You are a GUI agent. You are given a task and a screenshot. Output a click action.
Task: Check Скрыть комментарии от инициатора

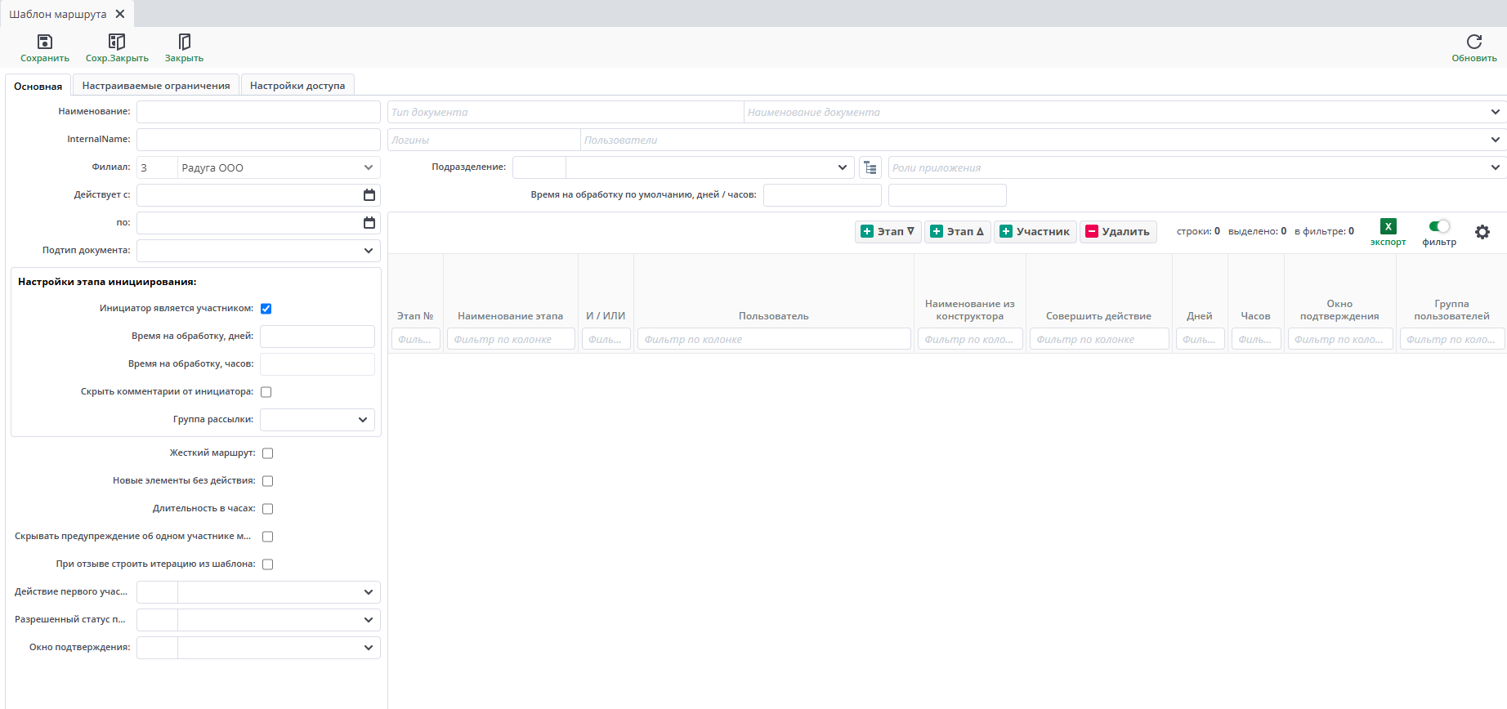pos(266,392)
